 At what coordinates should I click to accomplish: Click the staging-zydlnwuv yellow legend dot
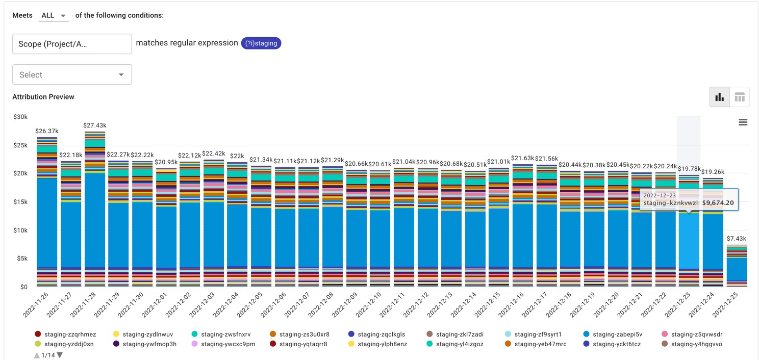[x=116, y=335]
